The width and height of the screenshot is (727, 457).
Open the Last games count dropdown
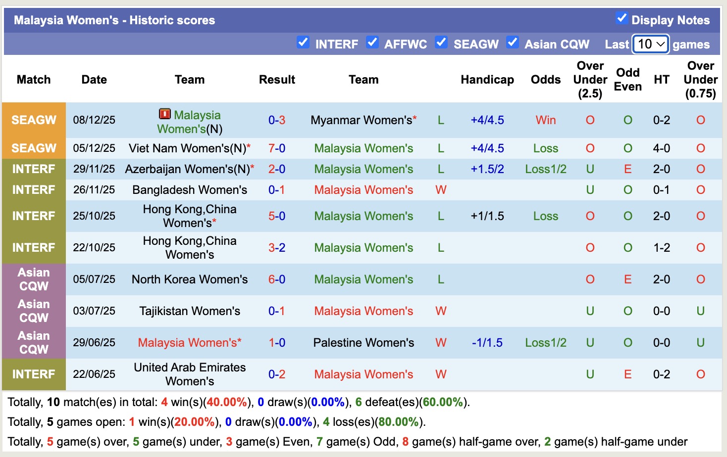650,44
